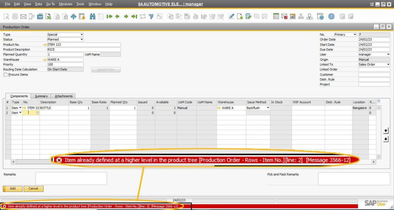Open the No. series Primary dropdown
Viewport: 394px width, 210px height.
tap(355, 35)
